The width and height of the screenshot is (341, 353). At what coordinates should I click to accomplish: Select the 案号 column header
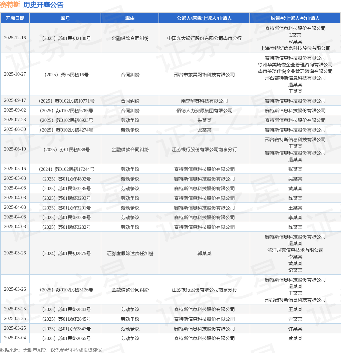(65, 18)
